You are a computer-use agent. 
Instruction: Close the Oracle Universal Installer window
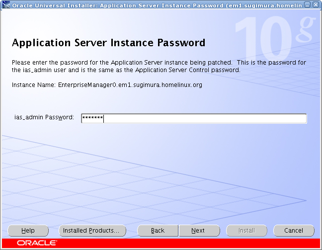click(x=316, y=5)
